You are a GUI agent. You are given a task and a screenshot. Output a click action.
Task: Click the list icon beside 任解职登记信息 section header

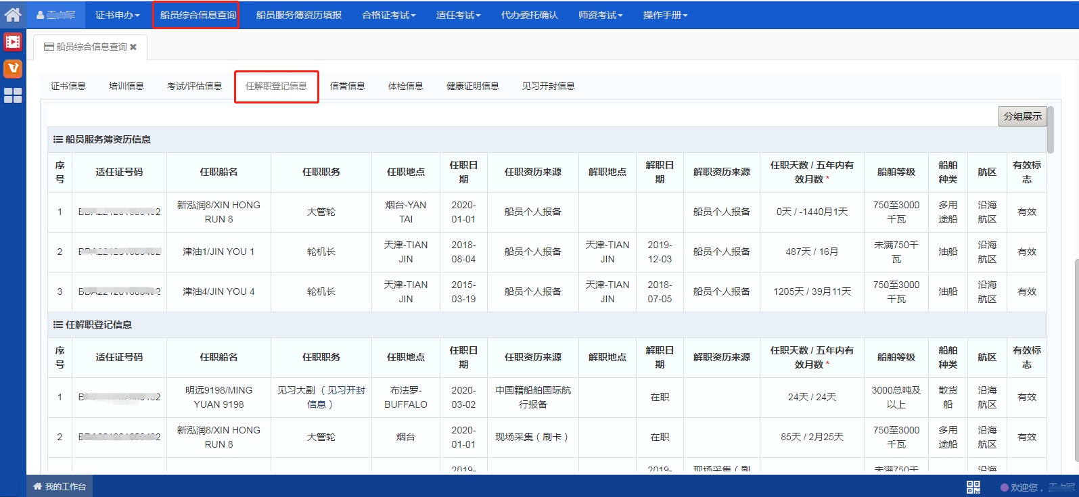(x=58, y=325)
